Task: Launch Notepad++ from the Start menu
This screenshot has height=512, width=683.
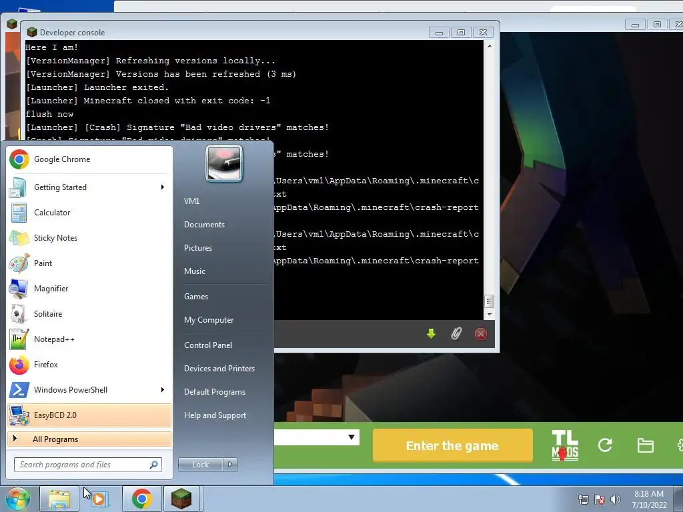Action: point(89,339)
